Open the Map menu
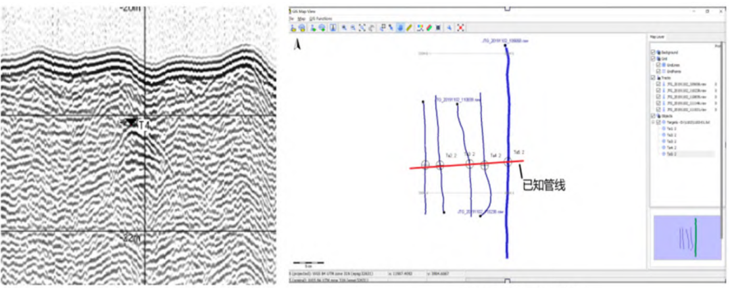 (x=301, y=18)
